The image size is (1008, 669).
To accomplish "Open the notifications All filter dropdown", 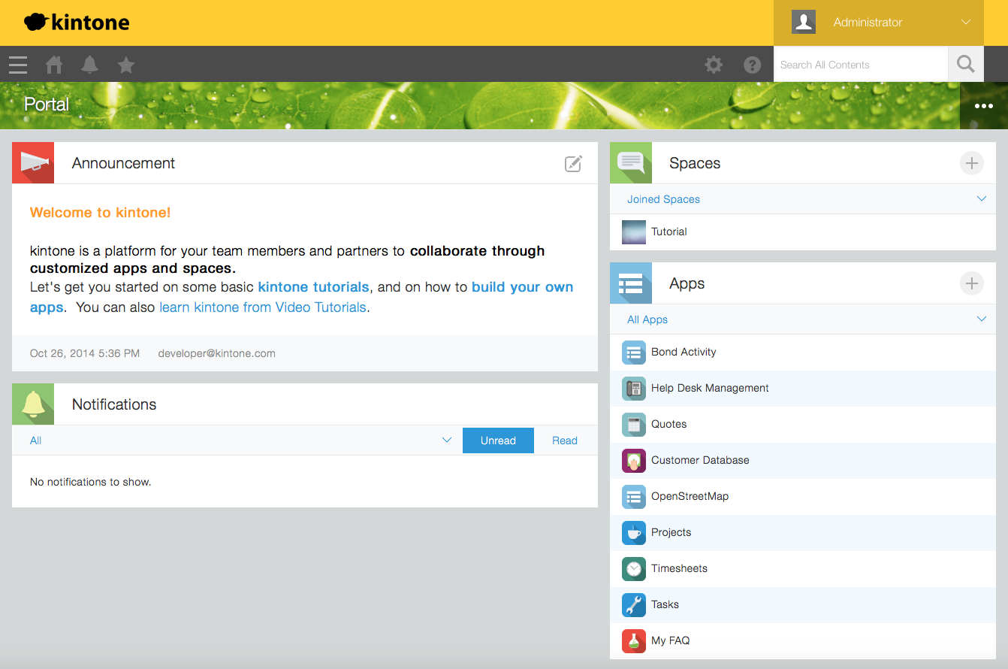I will click(x=447, y=440).
